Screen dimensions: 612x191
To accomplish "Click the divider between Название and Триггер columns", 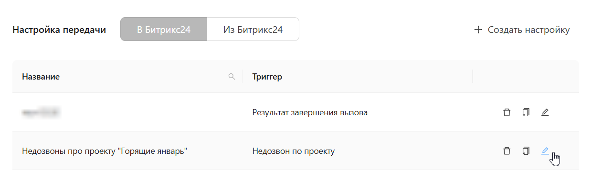I will [x=243, y=76].
